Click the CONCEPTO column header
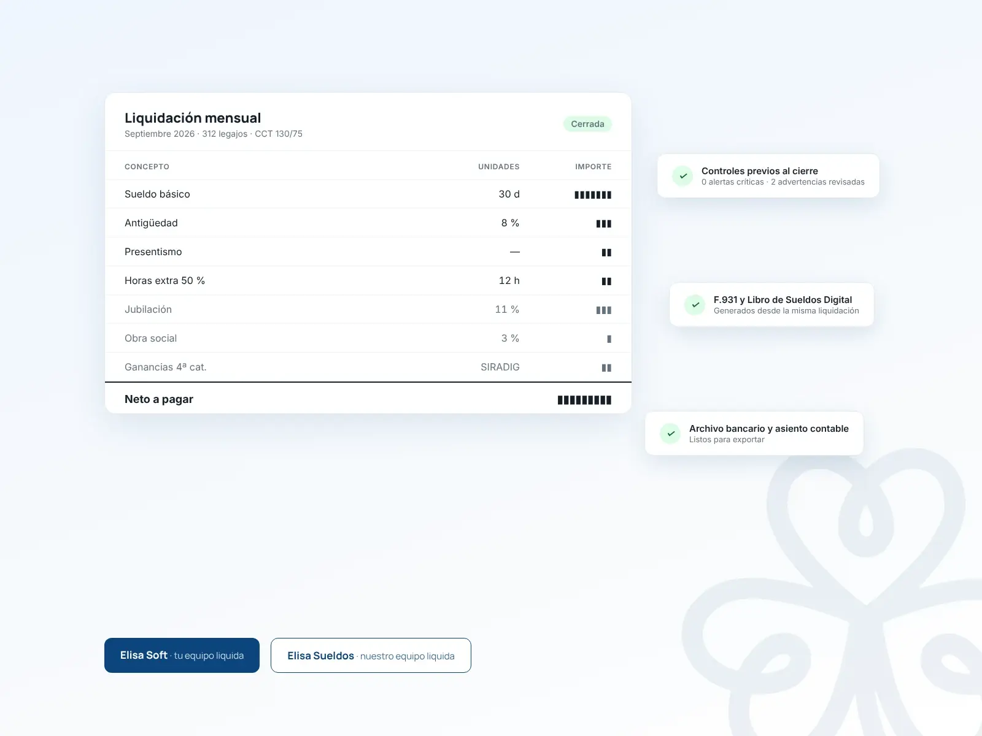 coord(147,167)
